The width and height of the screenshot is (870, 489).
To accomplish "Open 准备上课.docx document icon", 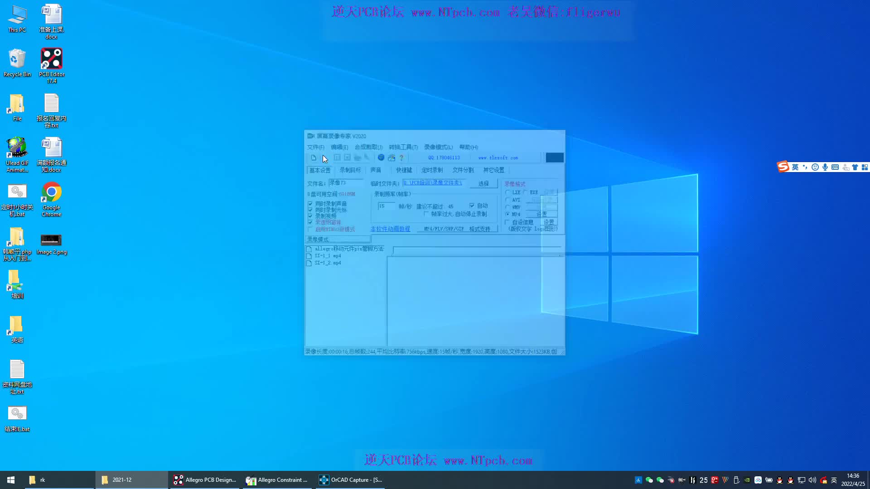I will coord(52,22).
